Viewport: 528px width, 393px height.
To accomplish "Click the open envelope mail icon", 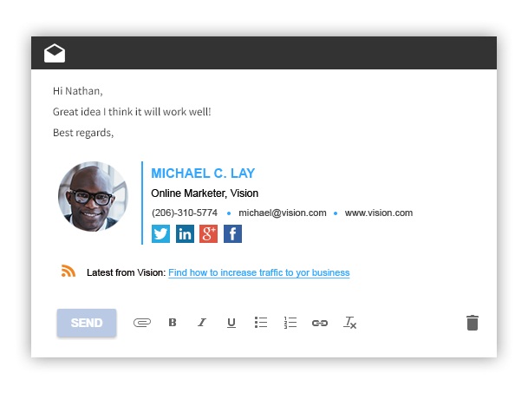I will click(55, 53).
